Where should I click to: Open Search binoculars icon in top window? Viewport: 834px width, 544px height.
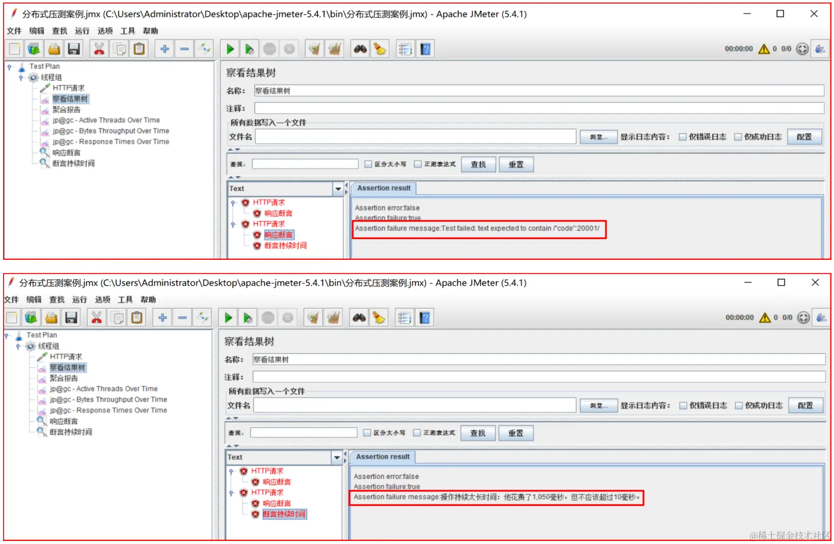pyautogui.click(x=360, y=49)
